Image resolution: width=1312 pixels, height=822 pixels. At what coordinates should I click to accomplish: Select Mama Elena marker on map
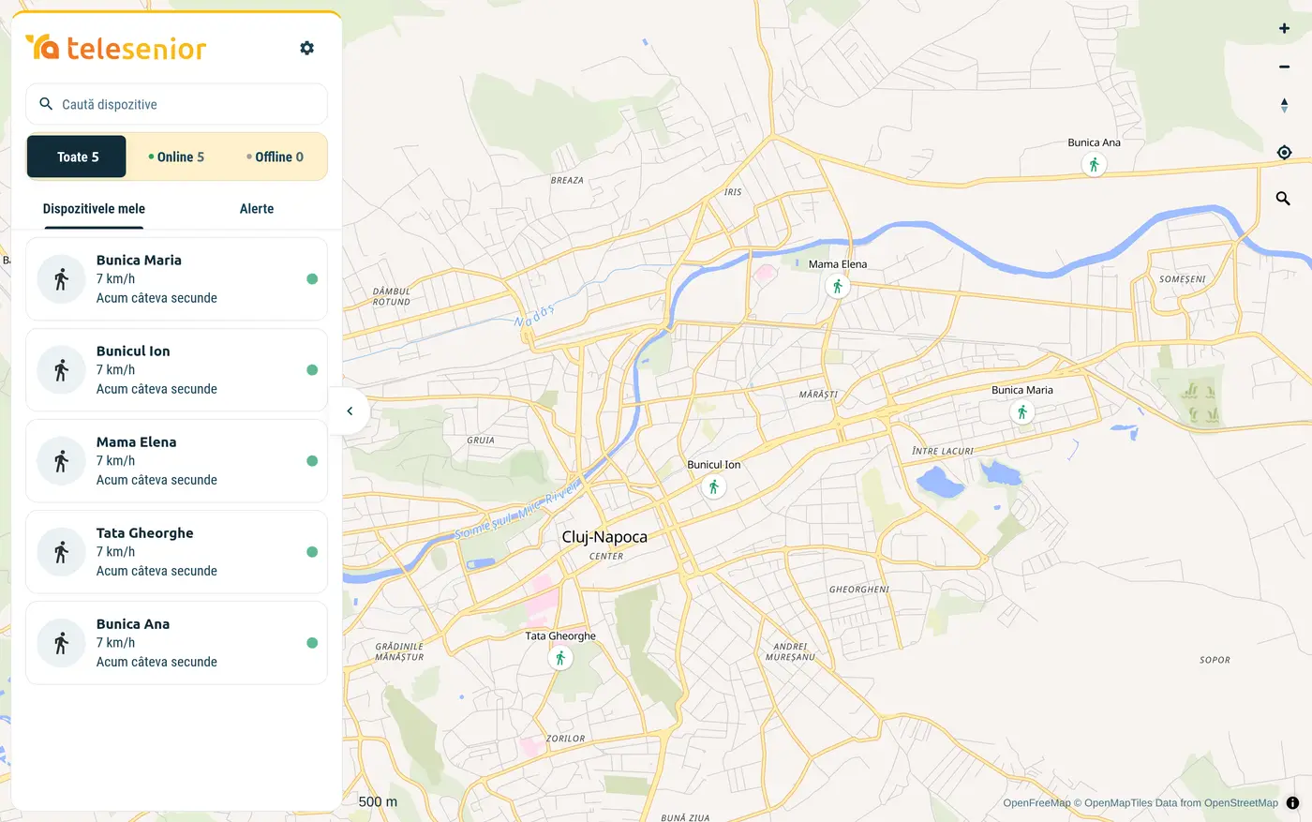pyautogui.click(x=838, y=287)
